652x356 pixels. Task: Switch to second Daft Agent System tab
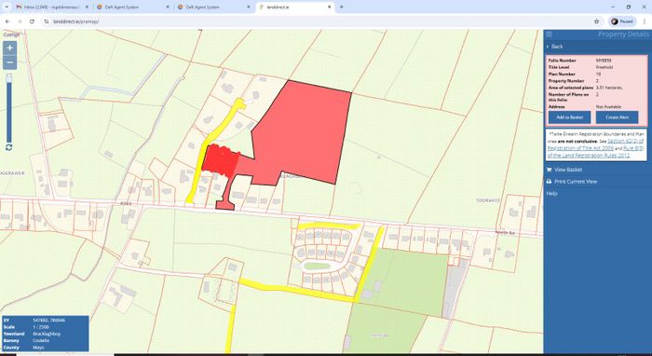pos(213,7)
